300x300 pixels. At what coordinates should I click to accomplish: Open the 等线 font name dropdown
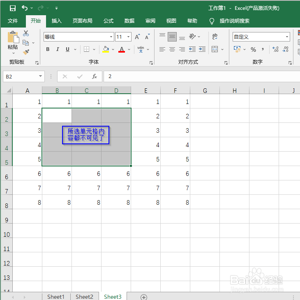pyautogui.click(x=111, y=37)
